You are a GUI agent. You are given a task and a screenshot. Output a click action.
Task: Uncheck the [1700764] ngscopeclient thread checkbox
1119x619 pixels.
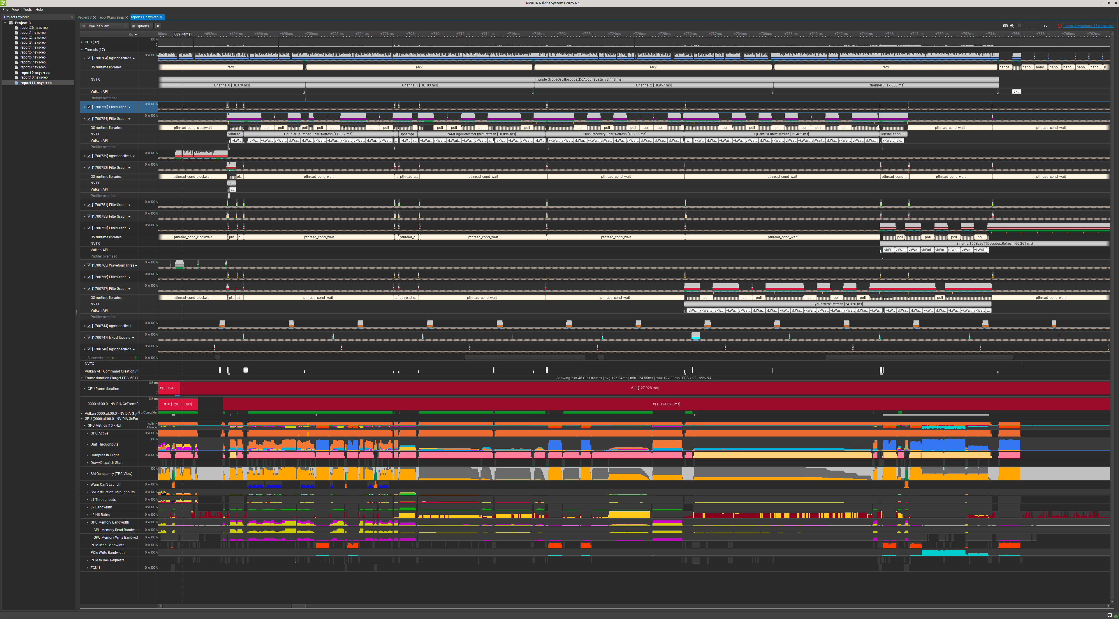(x=89, y=58)
